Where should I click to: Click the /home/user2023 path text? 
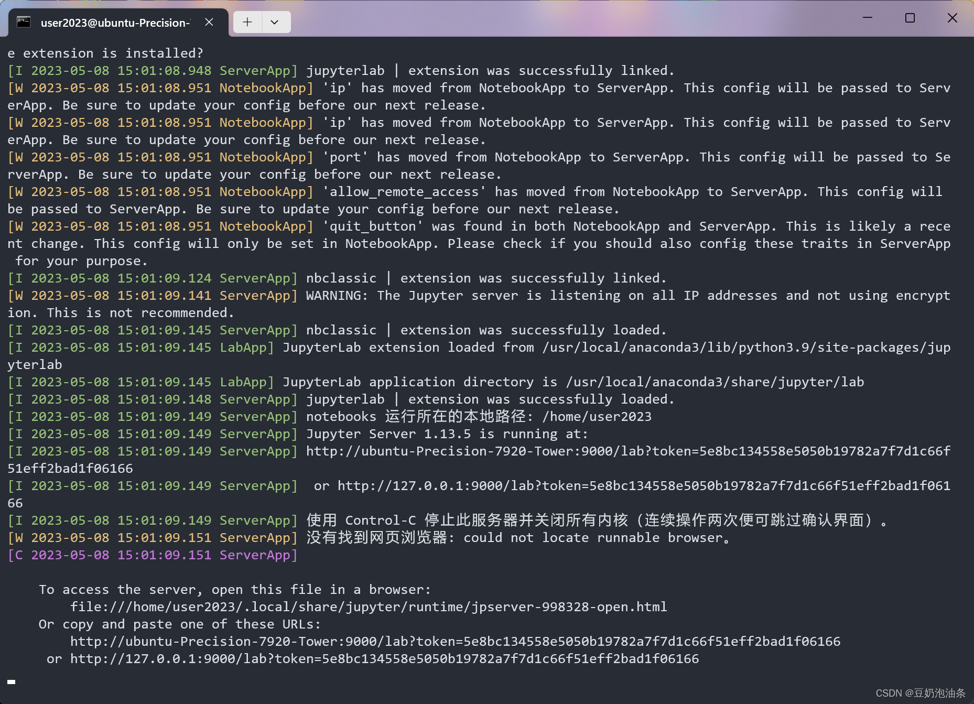[598, 416]
